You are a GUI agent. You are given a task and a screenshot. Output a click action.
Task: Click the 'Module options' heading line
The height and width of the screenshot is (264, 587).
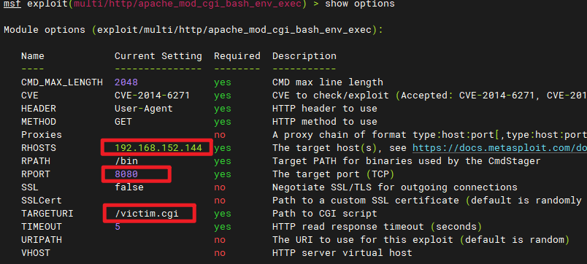pyautogui.click(x=193, y=30)
